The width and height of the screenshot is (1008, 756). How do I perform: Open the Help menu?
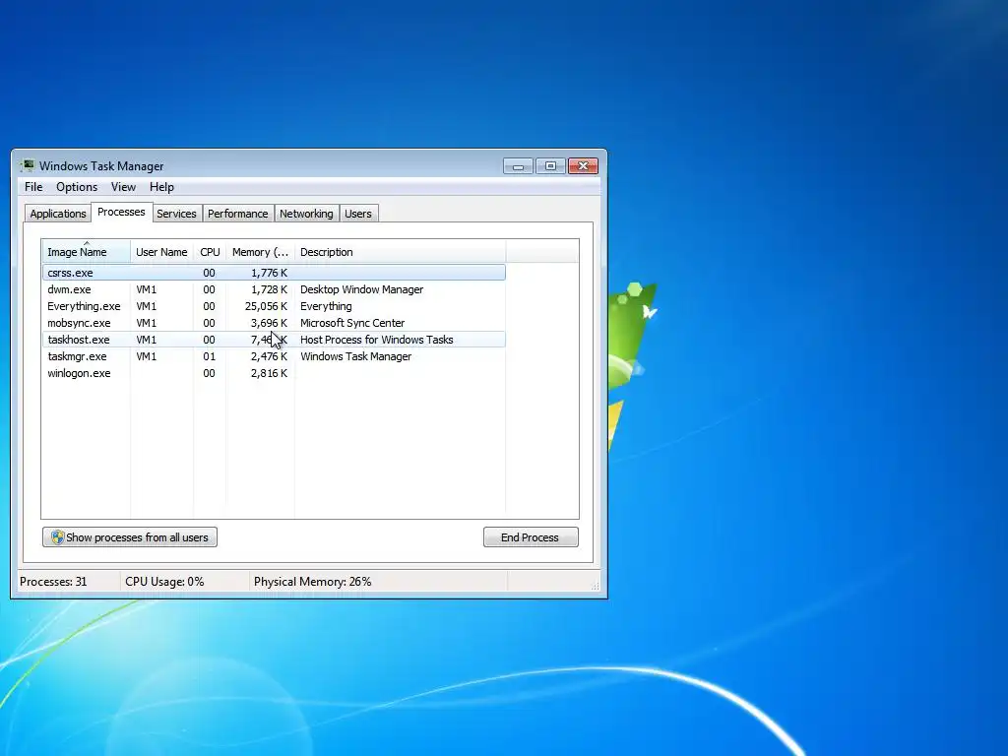161,187
